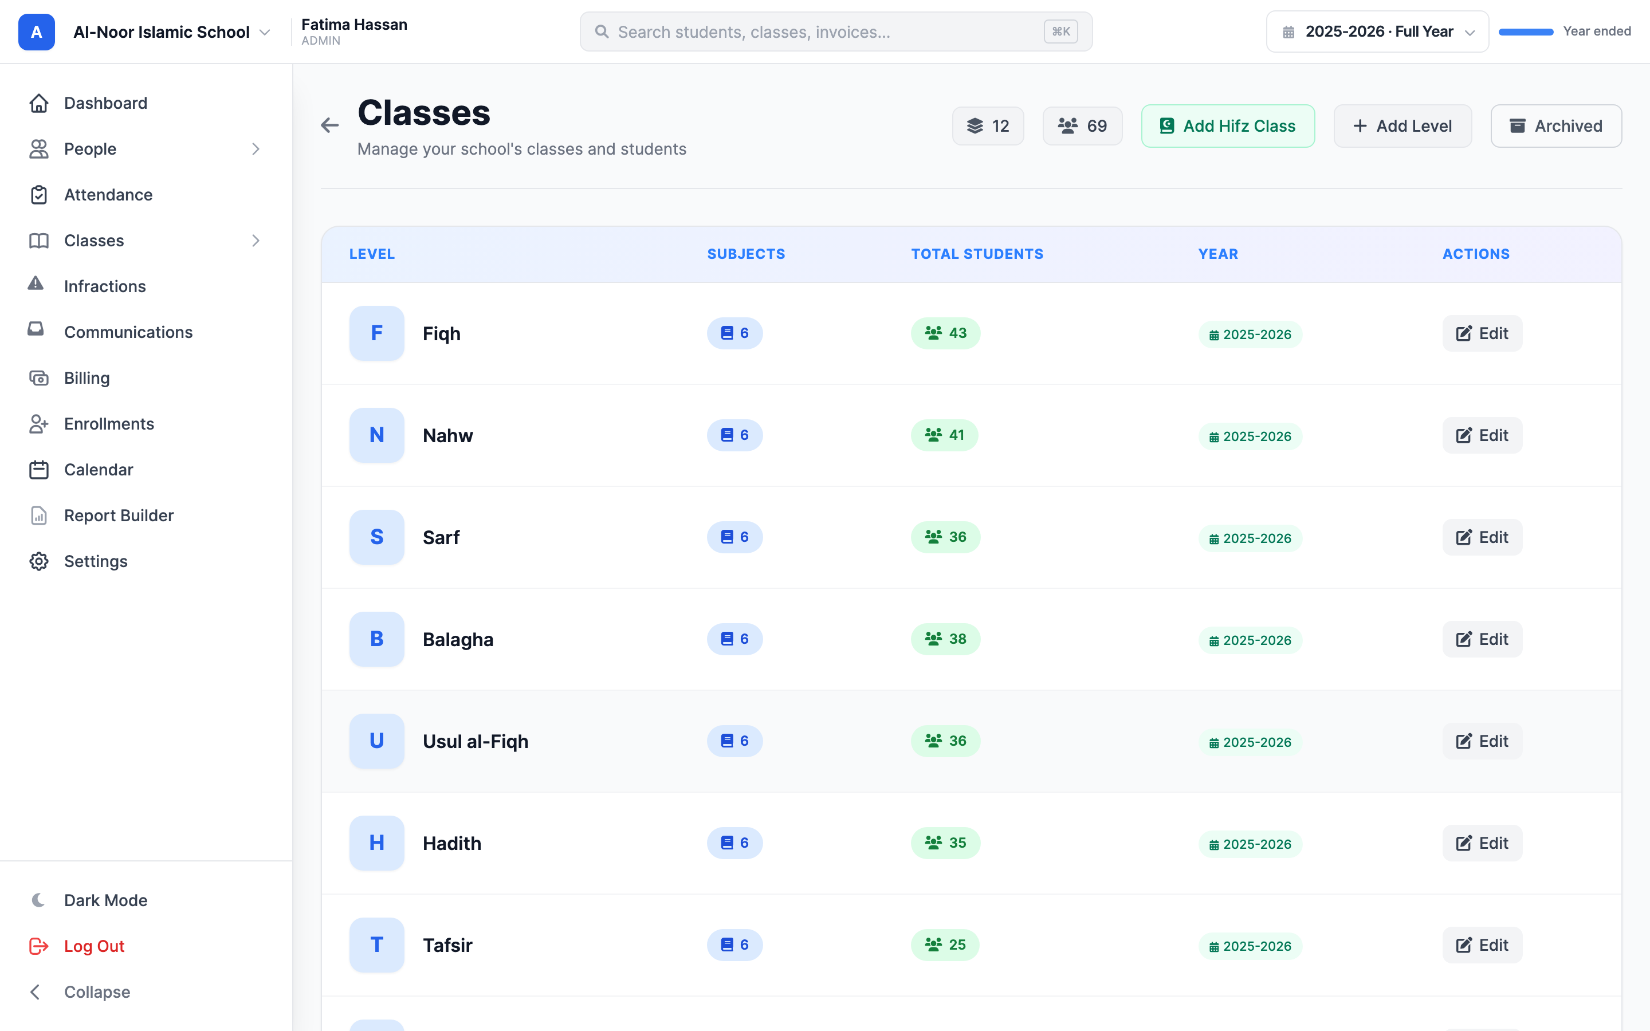The height and width of the screenshot is (1031, 1650).
Task: Click the People sidebar icon
Action: point(39,149)
